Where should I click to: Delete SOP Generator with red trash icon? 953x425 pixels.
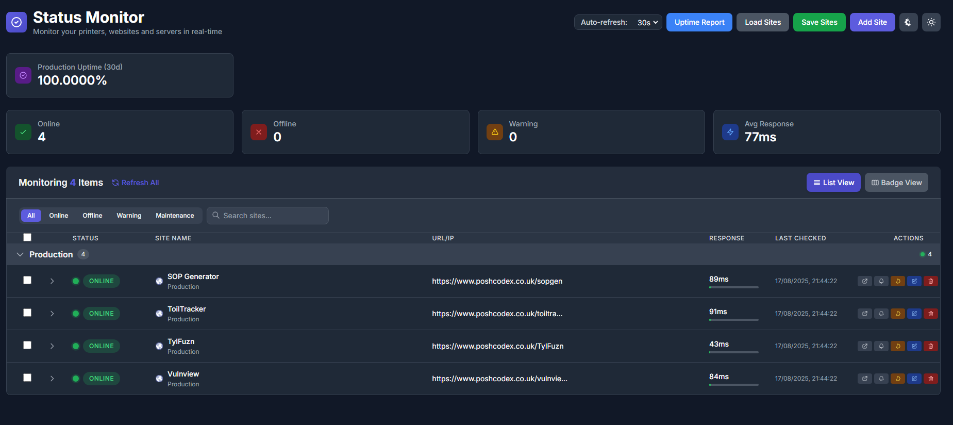[931, 281]
